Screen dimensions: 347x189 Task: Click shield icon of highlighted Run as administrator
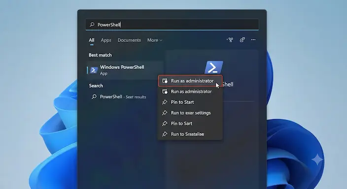165,81
